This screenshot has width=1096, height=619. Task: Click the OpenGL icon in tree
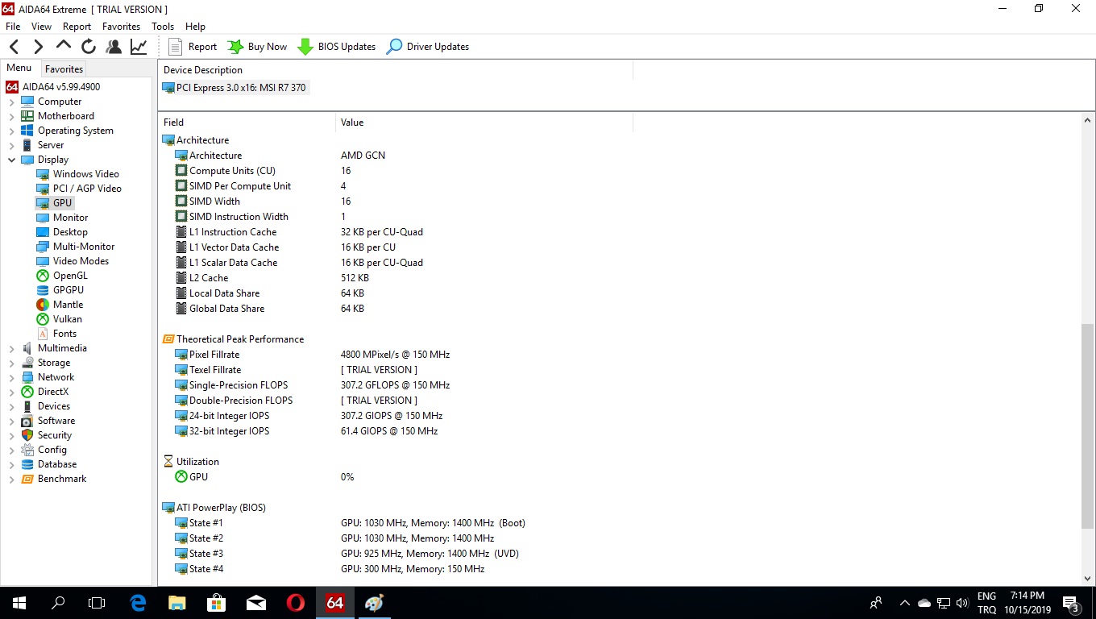(43, 276)
